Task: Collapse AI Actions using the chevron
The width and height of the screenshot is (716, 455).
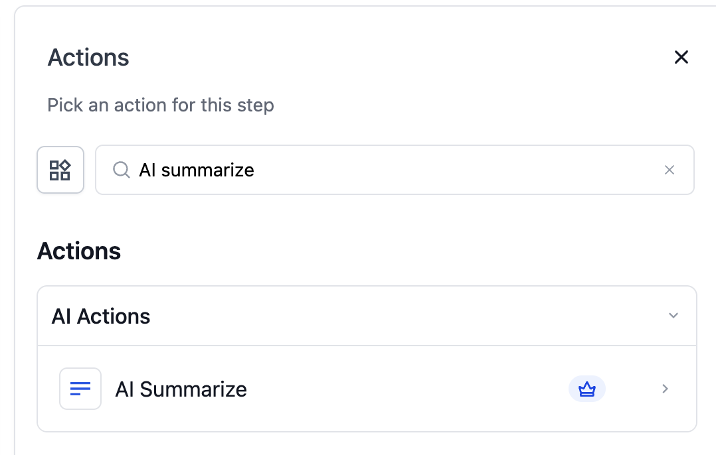Action: 673,316
